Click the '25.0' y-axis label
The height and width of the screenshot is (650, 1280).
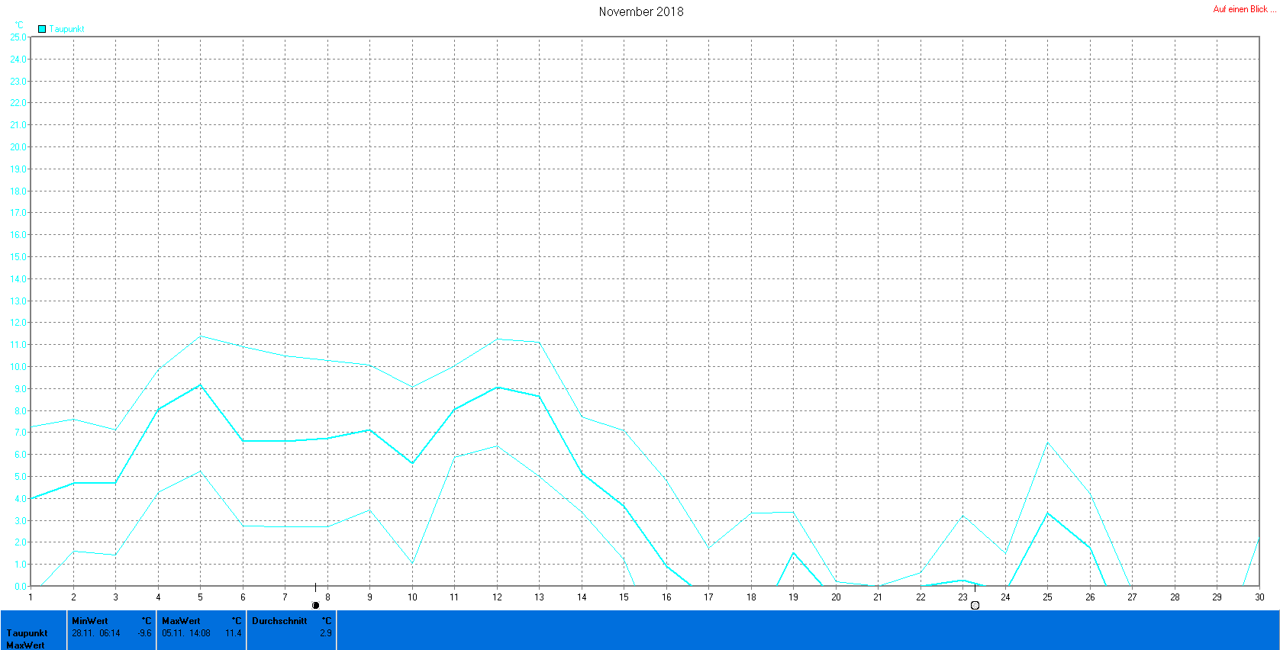pyautogui.click(x=18, y=37)
